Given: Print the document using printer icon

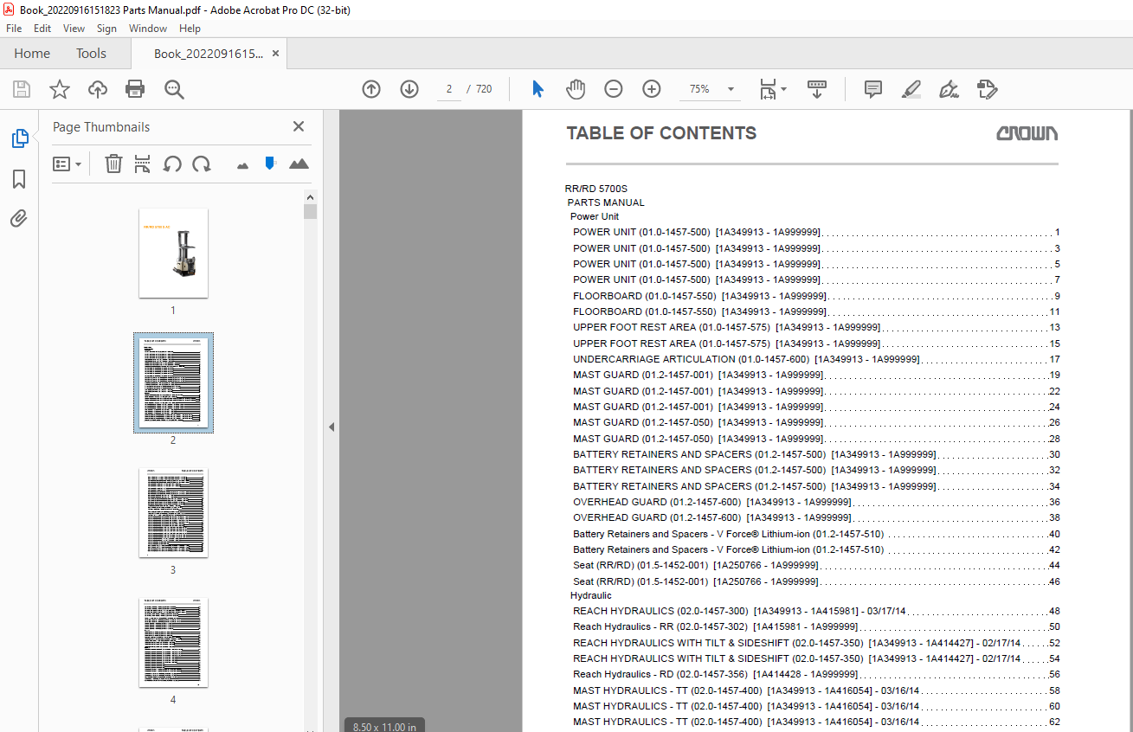Looking at the screenshot, I should coord(135,89).
